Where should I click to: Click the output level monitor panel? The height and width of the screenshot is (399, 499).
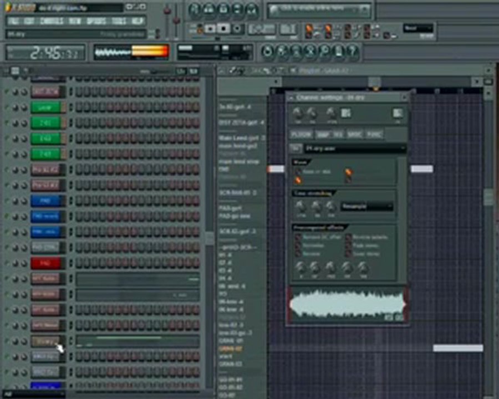click(x=131, y=52)
